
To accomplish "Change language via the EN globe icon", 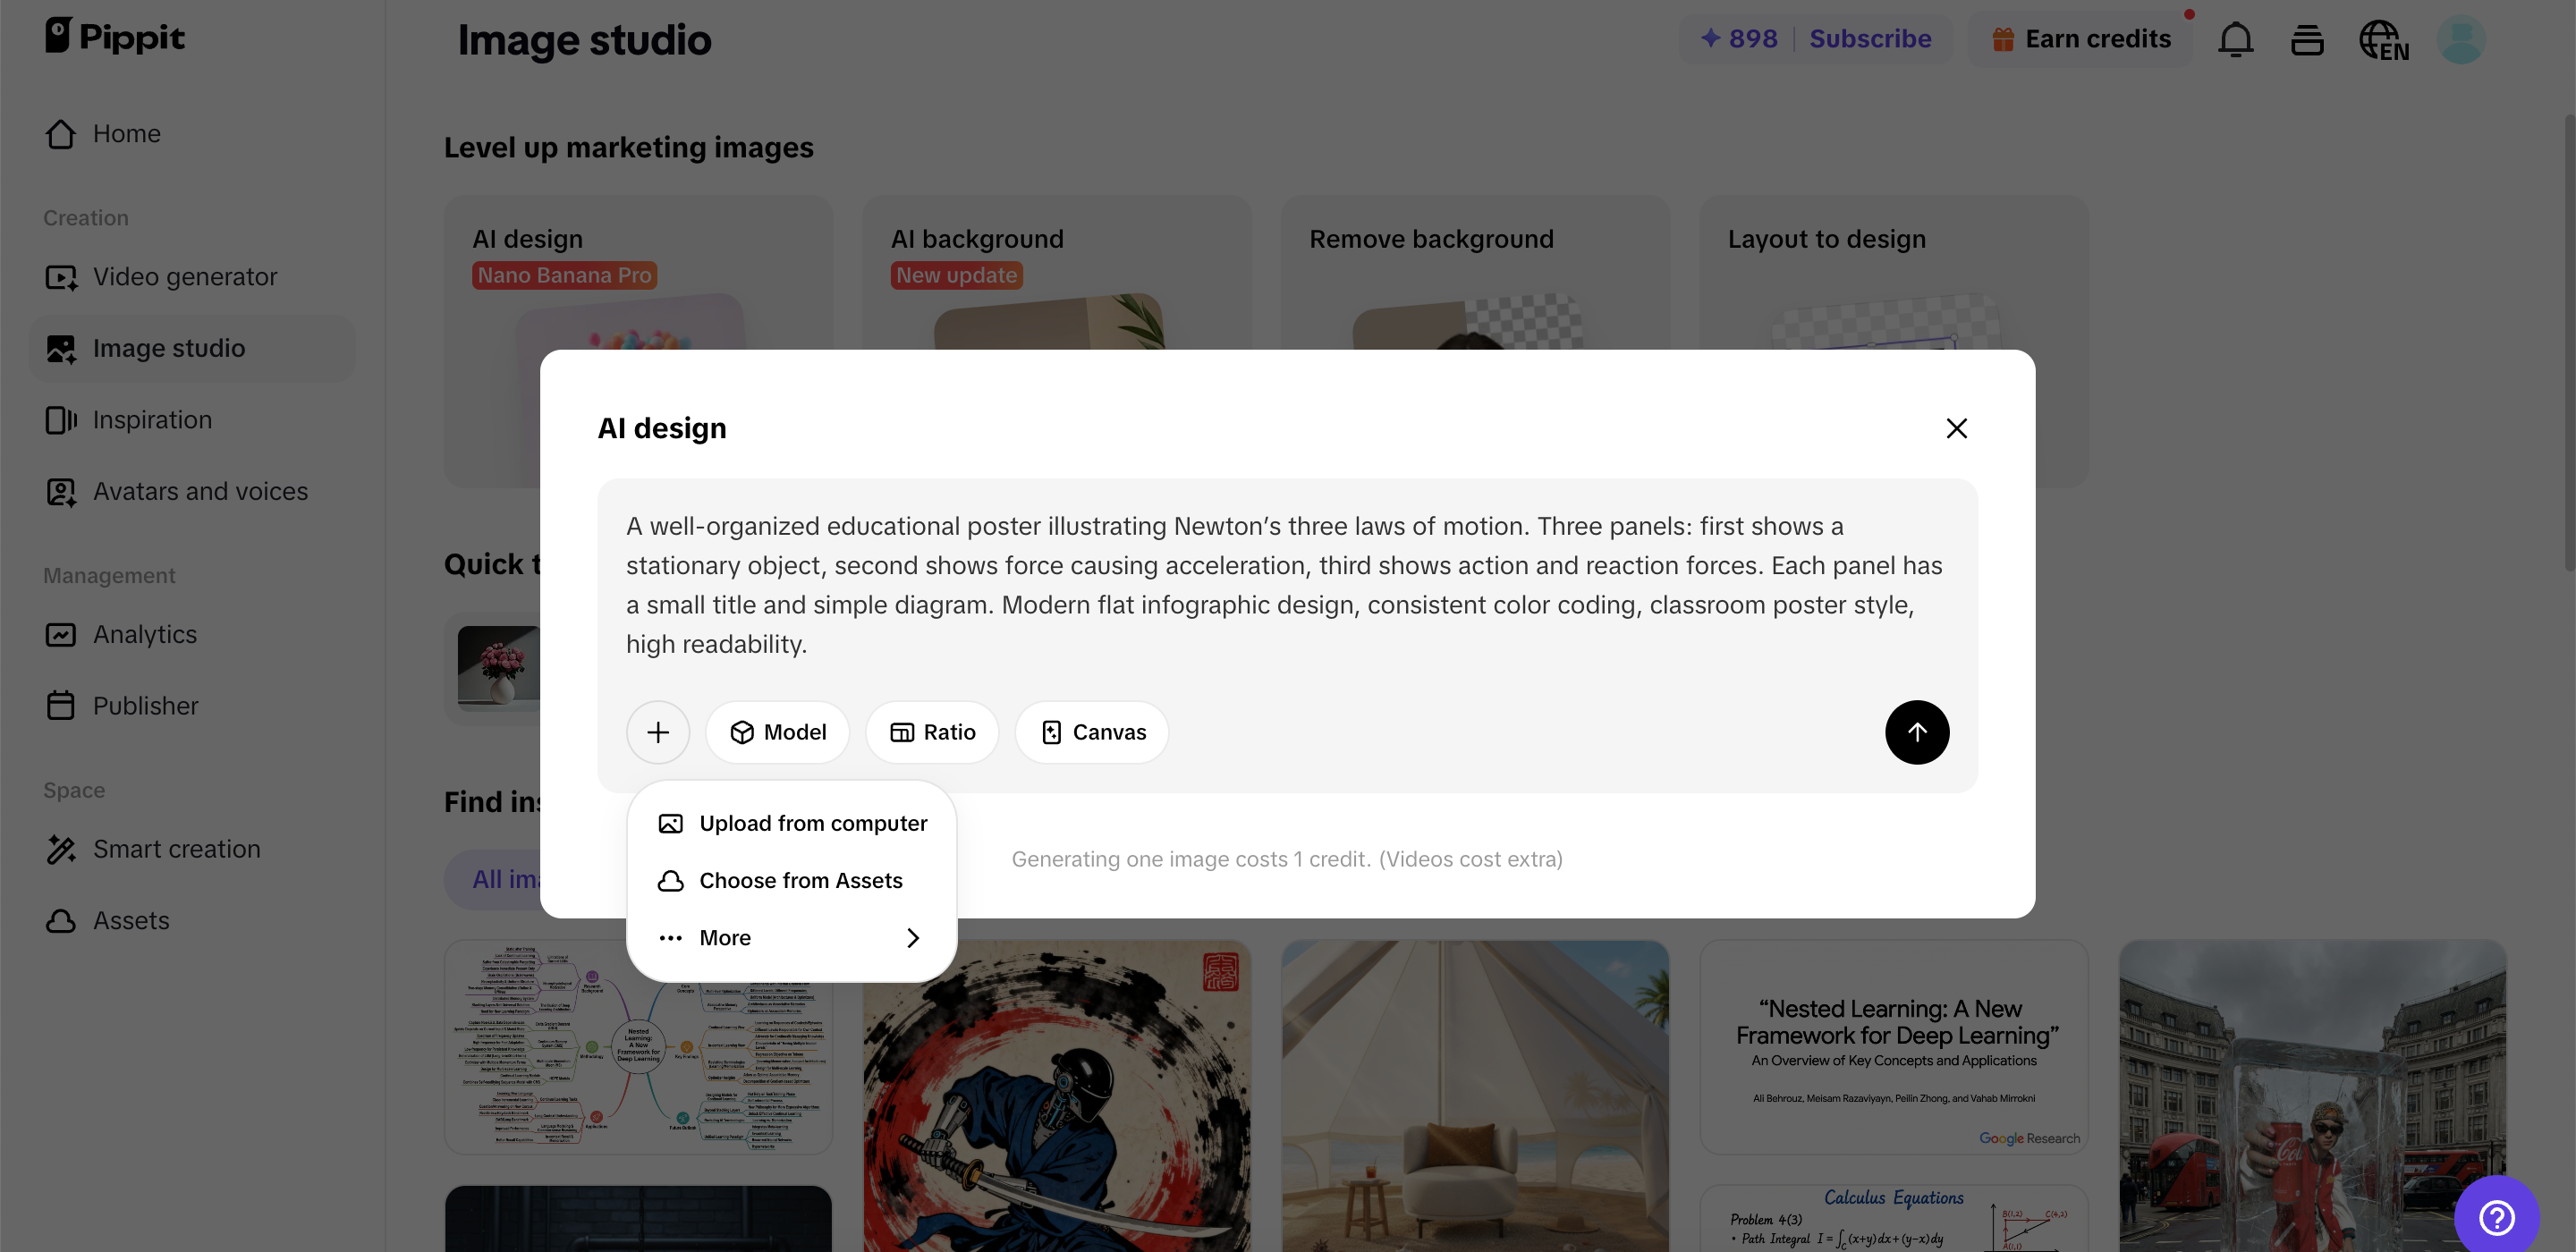I will [2383, 39].
